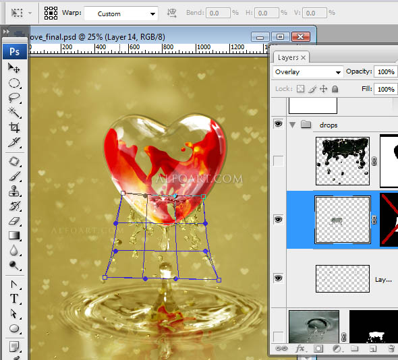Select the drops group name

point(329,125)
